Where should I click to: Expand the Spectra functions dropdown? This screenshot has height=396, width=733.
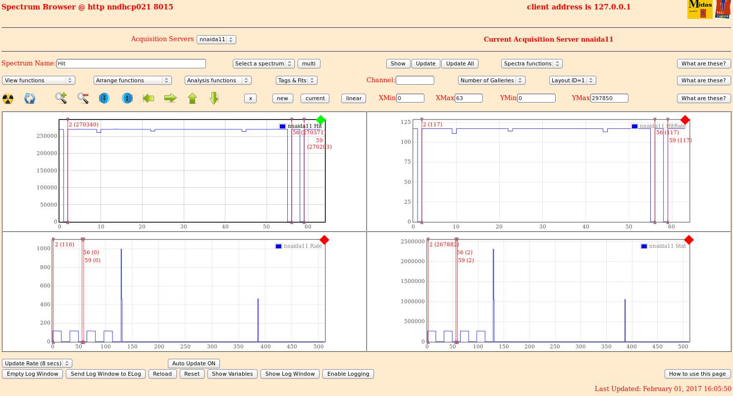(x=532, y=63)
